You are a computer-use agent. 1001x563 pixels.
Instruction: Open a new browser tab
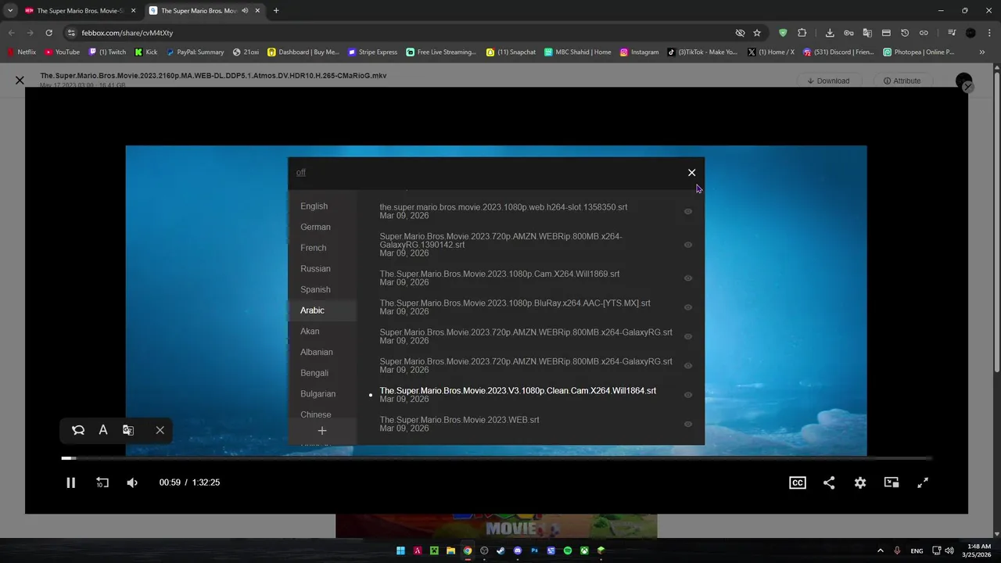click(276, 11)
